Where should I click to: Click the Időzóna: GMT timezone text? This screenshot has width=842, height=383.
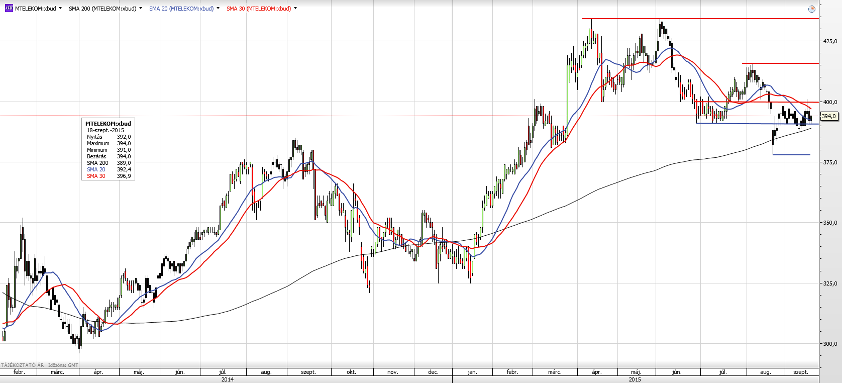63,365
